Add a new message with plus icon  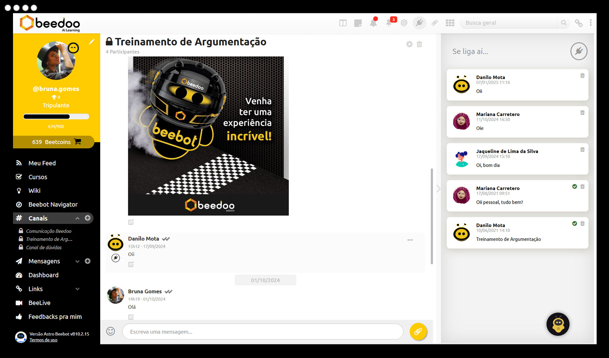tap(88, 261)
